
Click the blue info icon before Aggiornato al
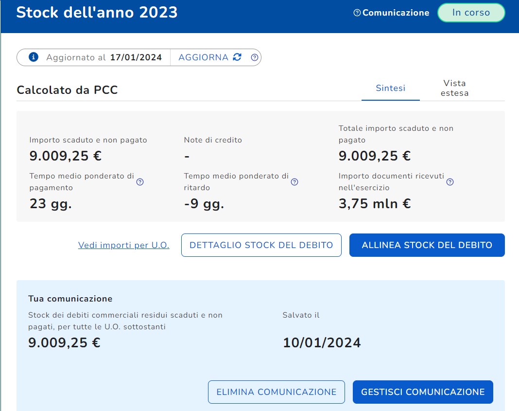[34, 57]
